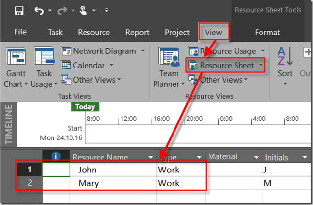This screenshot has width=313, height=205.
Task: Click the Undo arrow icon
Action: (x=39, y=10)
